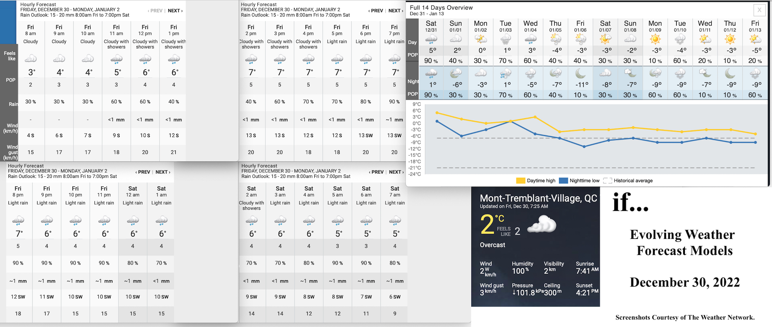Click PREV in the 8 am hourly panel
Image resolution: width=772 pixels, height=327 pixels.
[155, 11]
